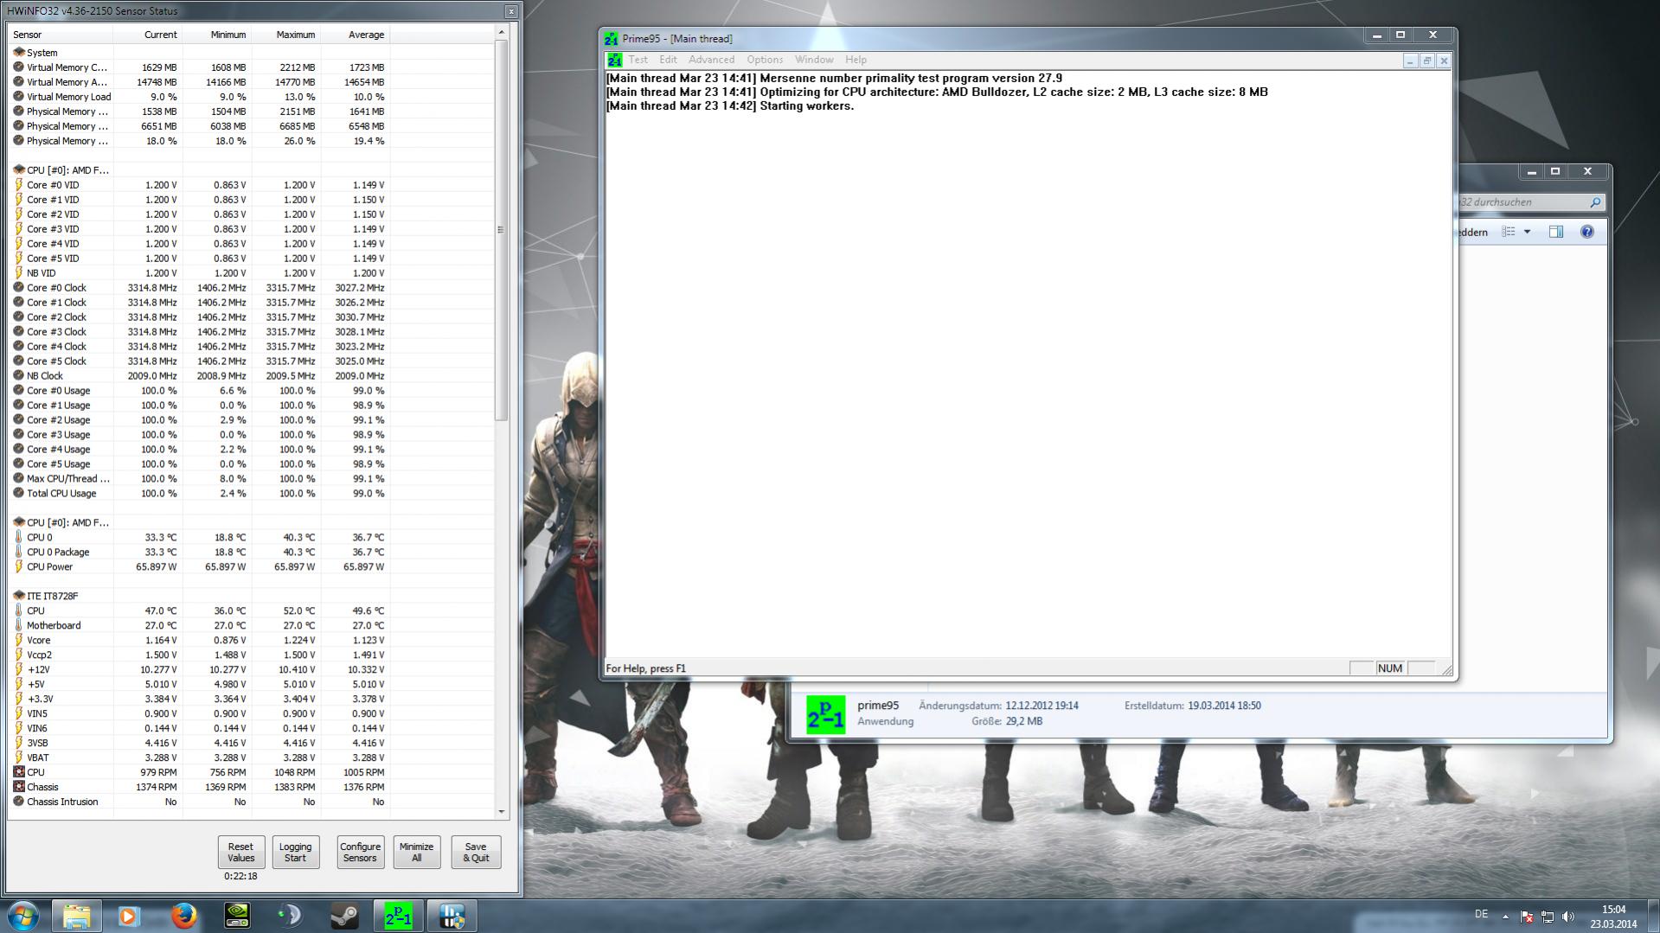Click the Minimize All button
Screen dimensions: 1660x933
416,853
